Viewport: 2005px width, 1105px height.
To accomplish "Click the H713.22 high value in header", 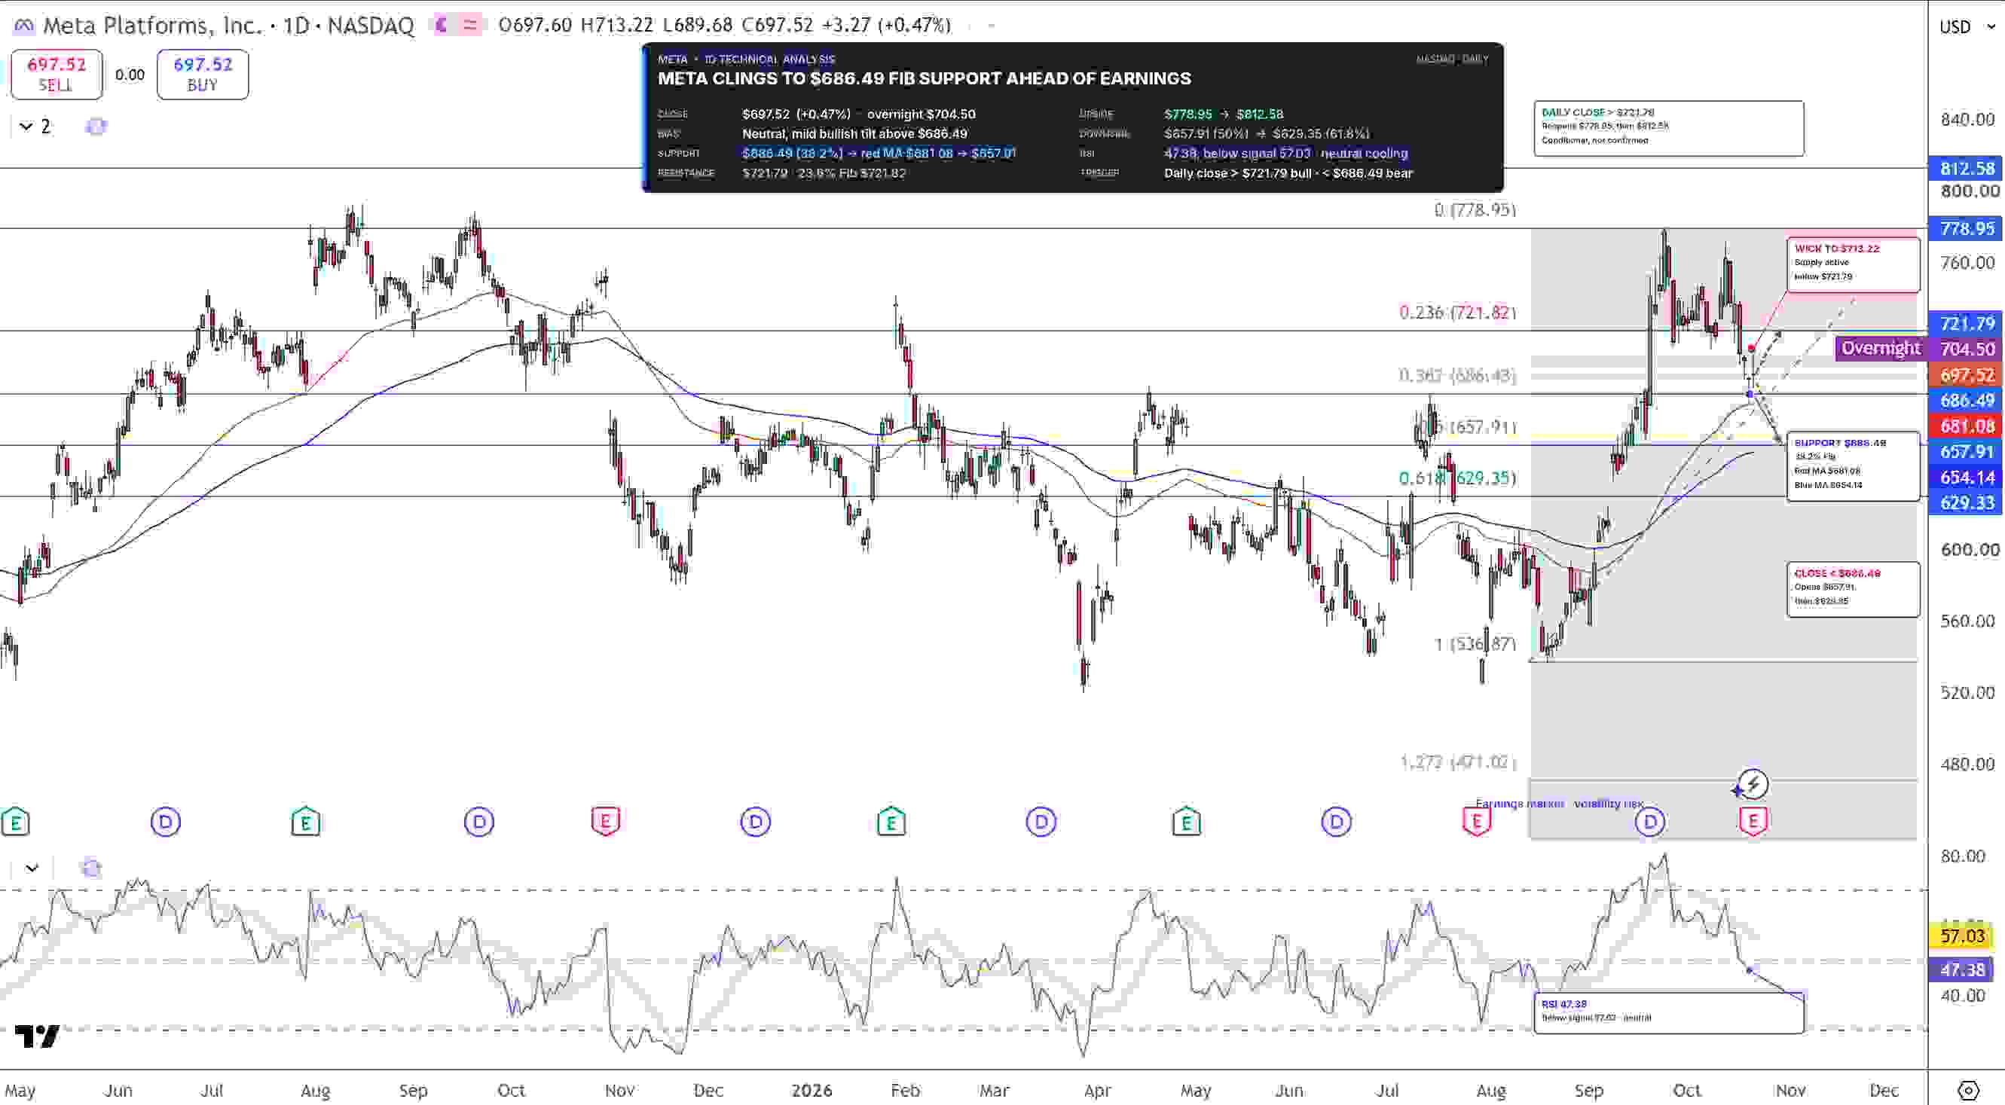I will pos(616,26).
